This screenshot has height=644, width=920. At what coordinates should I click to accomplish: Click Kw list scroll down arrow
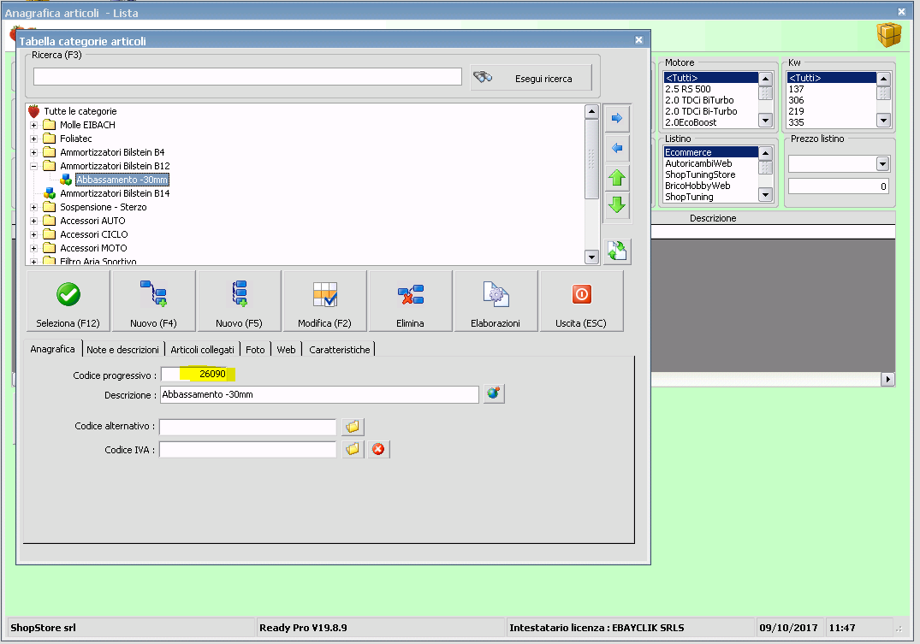[x=883, y=121]
